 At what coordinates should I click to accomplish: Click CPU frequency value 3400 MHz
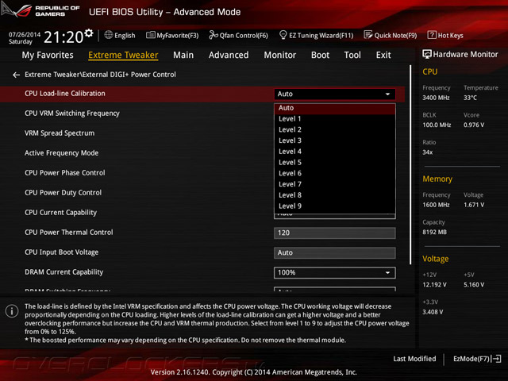(436, 98)
